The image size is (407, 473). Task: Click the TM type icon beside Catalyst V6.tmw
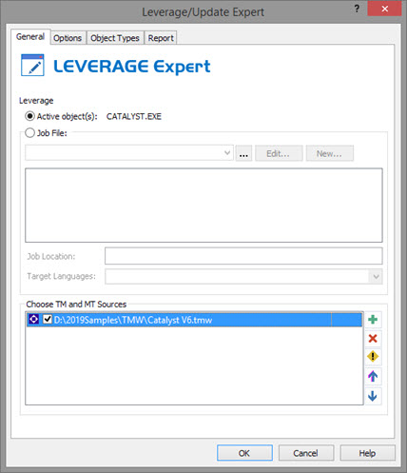click(33, 320)
